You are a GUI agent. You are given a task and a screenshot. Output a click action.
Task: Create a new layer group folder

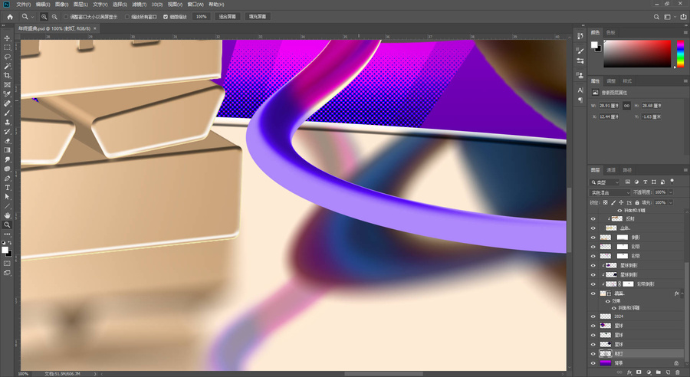point(659,372)
